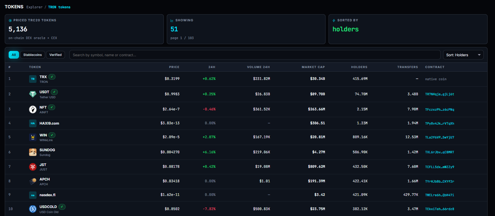Open the SUNDOG contract link TXL6rJbv…qC8MRT
Image resolution: width=495 pixels, height=216 pixels.
pyautogui.click(x=440, y=152)
